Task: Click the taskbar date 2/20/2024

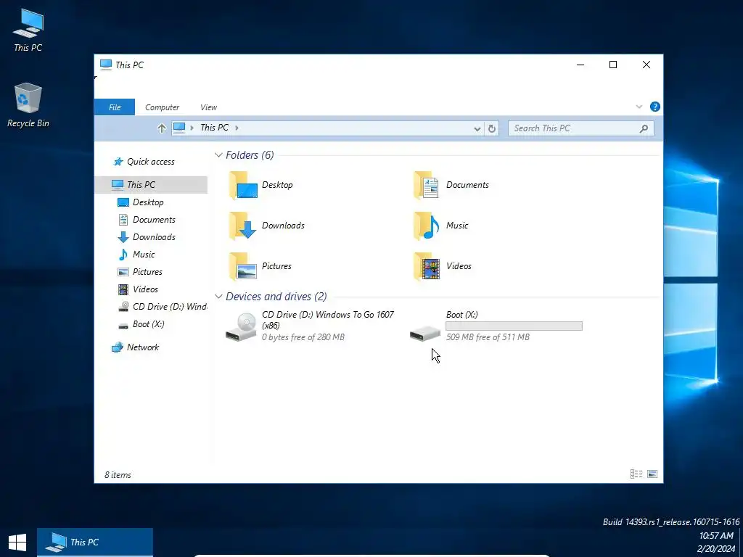Action: 715,549
